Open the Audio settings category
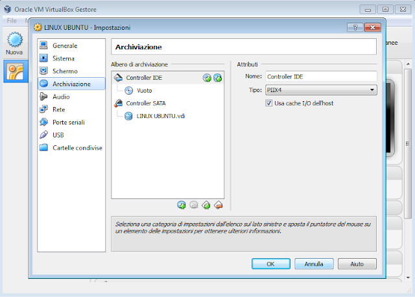Screen dimensions: 415x297 71,97
